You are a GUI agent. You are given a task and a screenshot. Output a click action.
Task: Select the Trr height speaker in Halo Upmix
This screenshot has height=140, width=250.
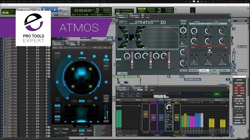coord(90,86)
